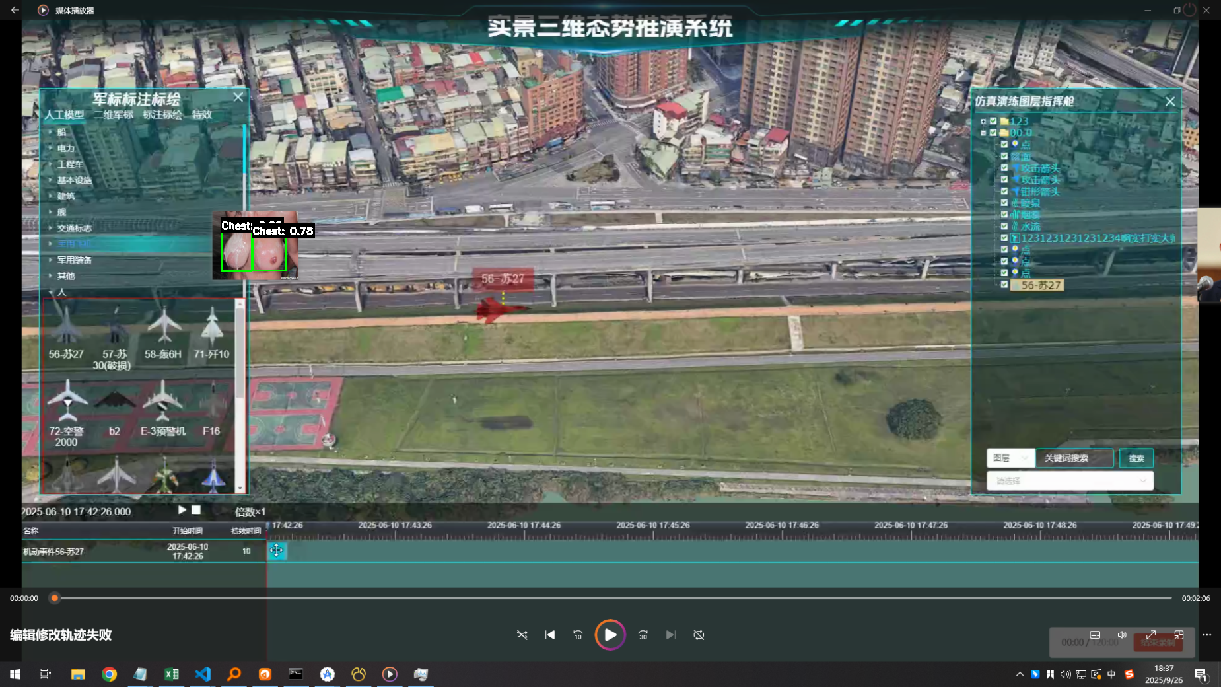Switch to the 二维军标 tab
This screenshot has height=687, width=1221.
pos(113,115)
